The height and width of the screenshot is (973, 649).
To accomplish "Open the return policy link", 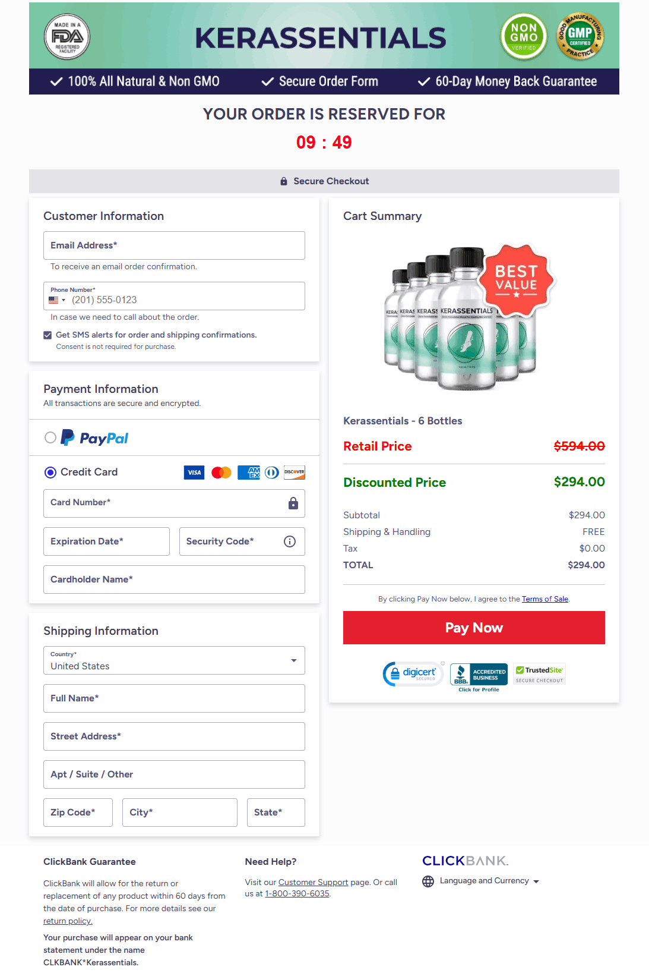I will tap(68, 921).
